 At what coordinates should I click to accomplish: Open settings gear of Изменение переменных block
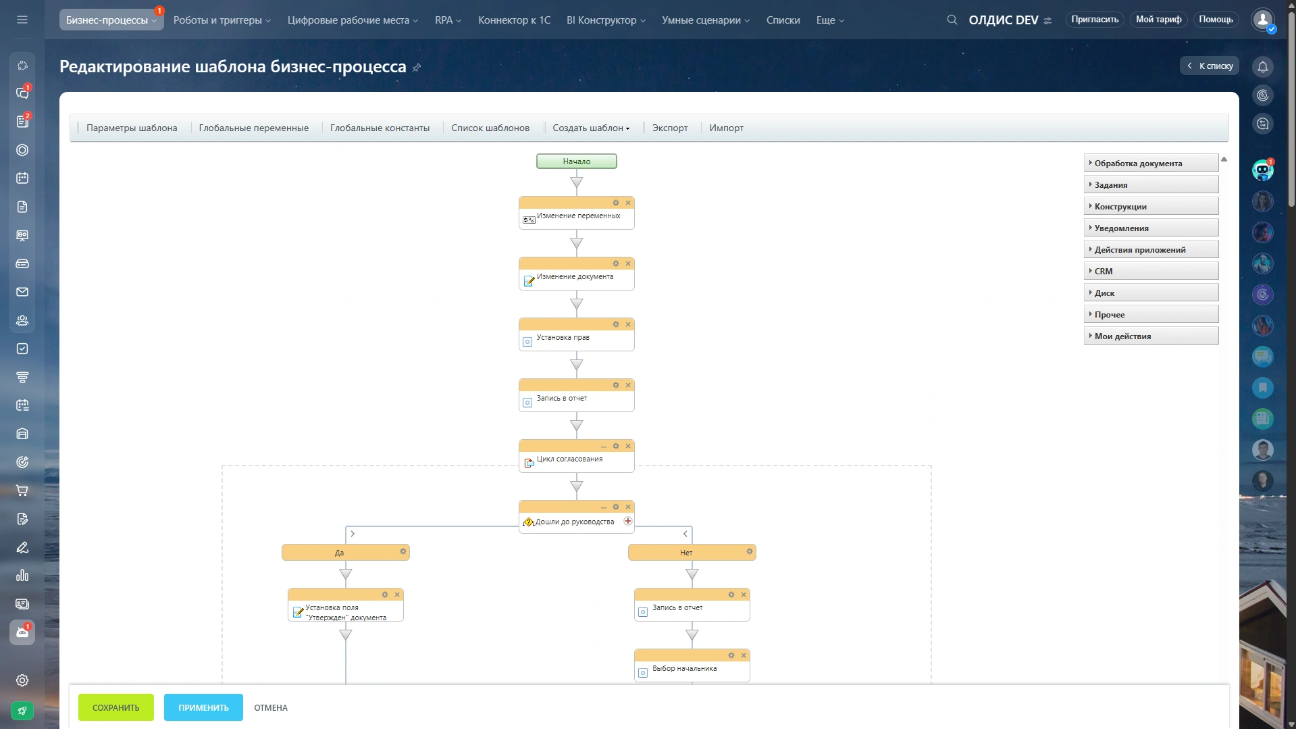[615, 203]
